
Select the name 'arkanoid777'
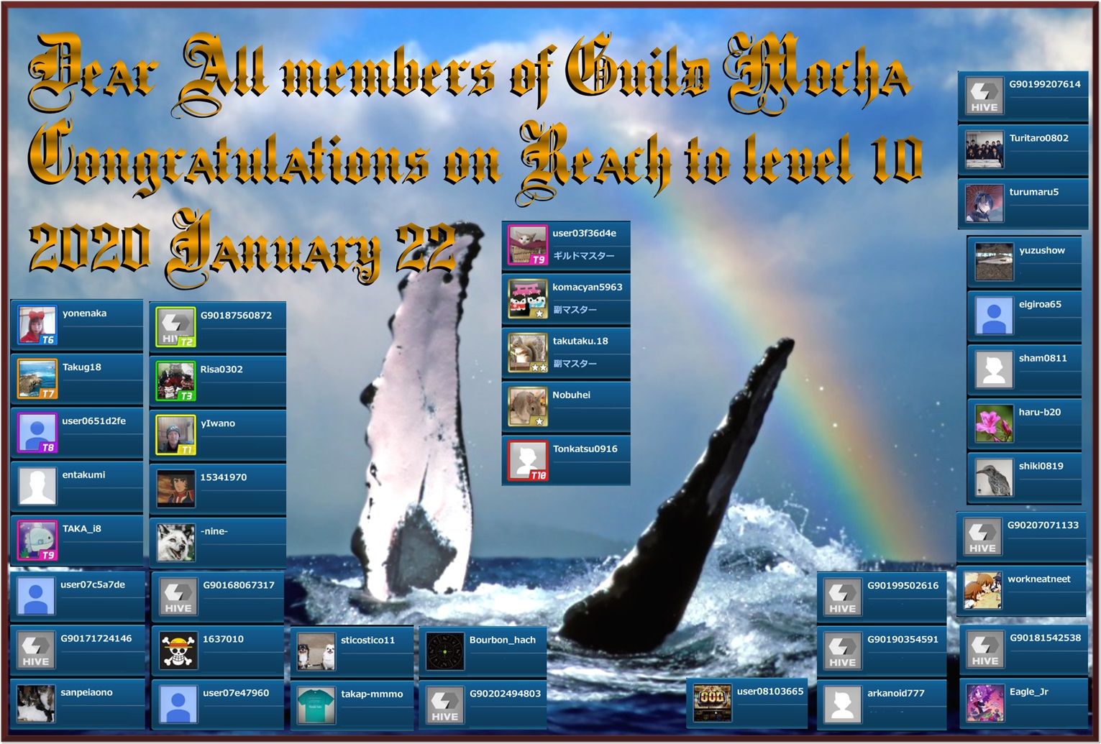coord(895,693)
